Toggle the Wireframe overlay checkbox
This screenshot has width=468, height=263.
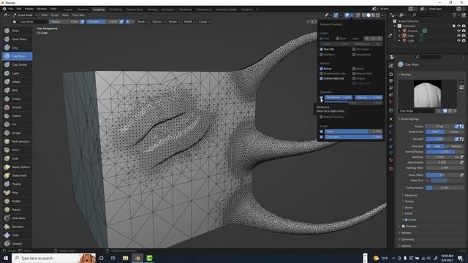coord(322,97)
